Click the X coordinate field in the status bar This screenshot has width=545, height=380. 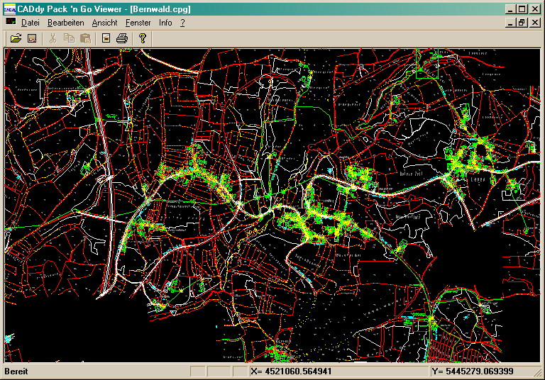338,371
